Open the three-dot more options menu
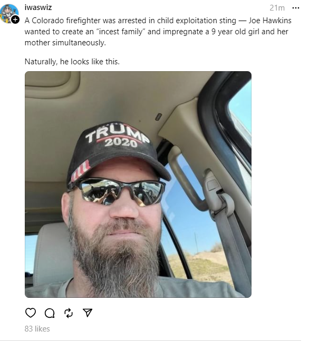Screen dimensions: 319x341 pos(295,8)
